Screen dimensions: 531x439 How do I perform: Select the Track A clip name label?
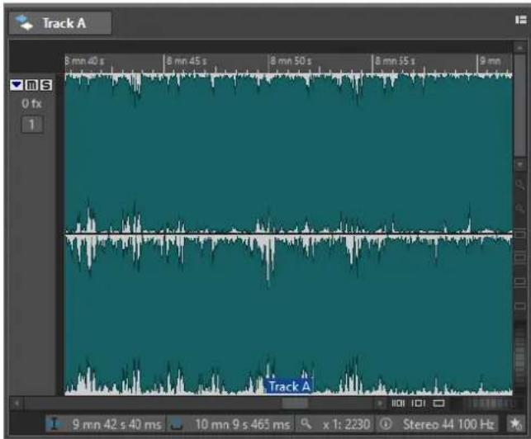pos(289,386)
